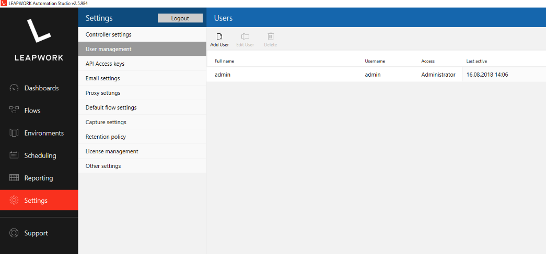Open License management
The image size is (546, 254).
coord(142,151)
